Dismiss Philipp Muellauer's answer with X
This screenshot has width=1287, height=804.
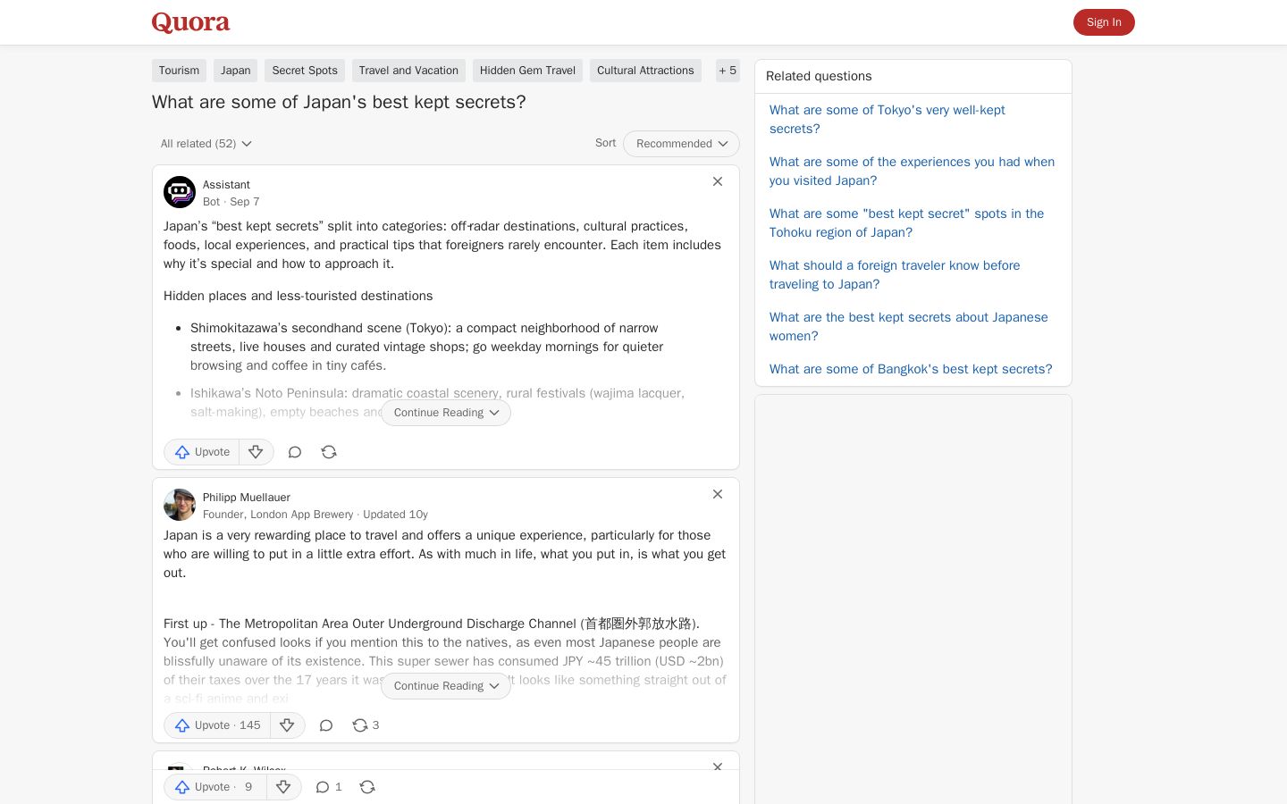point(718,494)
